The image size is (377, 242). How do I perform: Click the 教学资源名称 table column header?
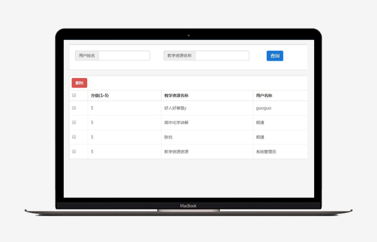pos(176,96)
